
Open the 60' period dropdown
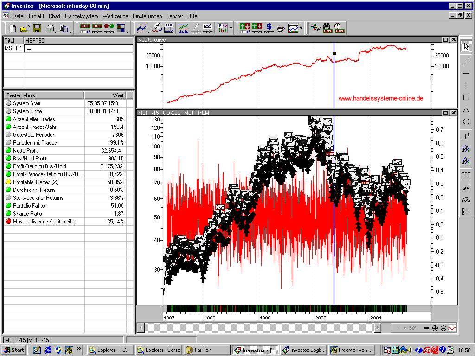pos(405,328)
